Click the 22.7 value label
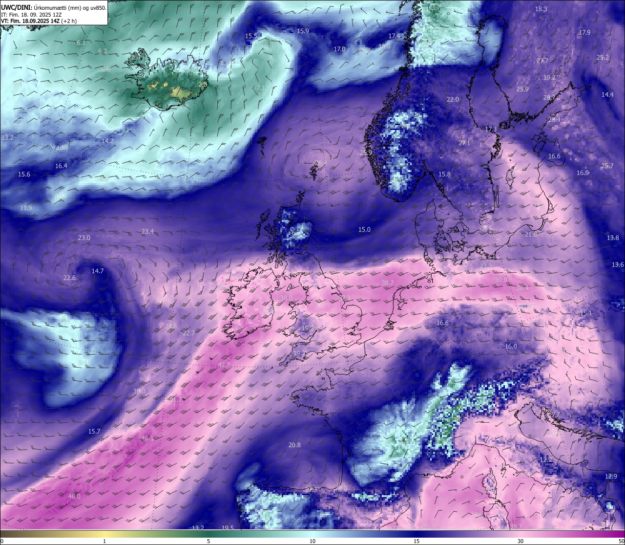 (x=189, y=333)
